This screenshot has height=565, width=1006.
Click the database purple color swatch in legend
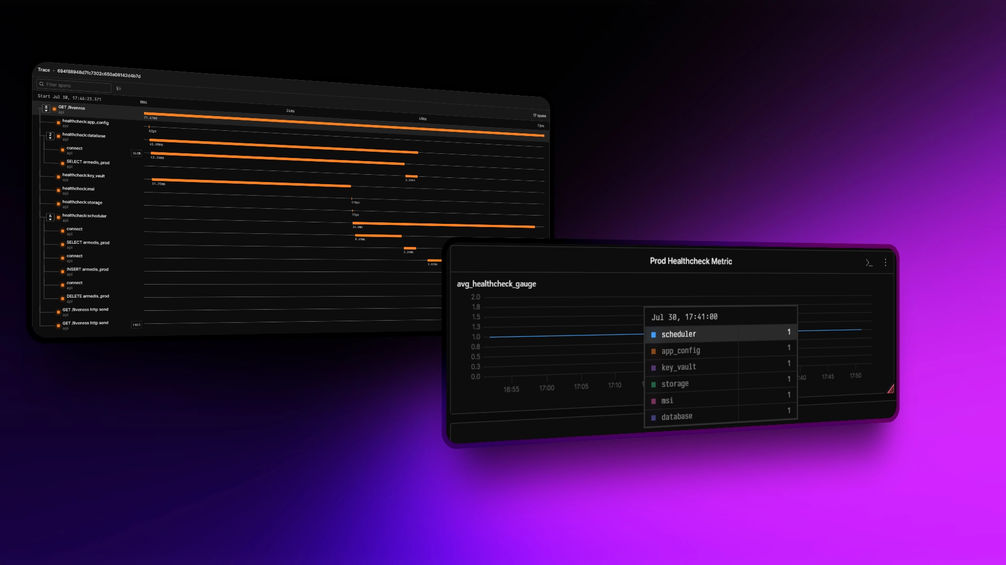[653, 417]
